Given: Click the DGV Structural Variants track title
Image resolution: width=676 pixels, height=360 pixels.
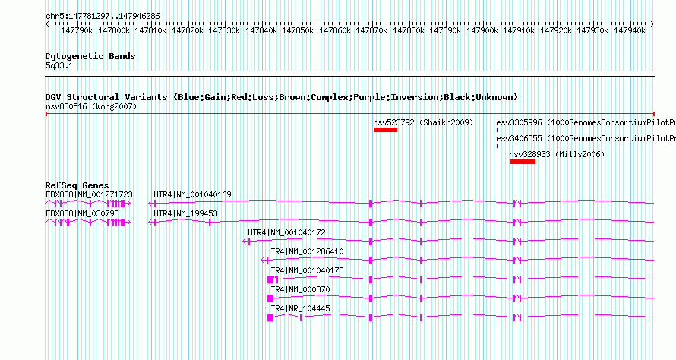Looking at the screenshot, I should pyautogui.click(x=282, y=97).
